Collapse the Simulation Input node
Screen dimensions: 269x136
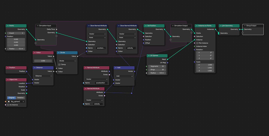(38, 26)
